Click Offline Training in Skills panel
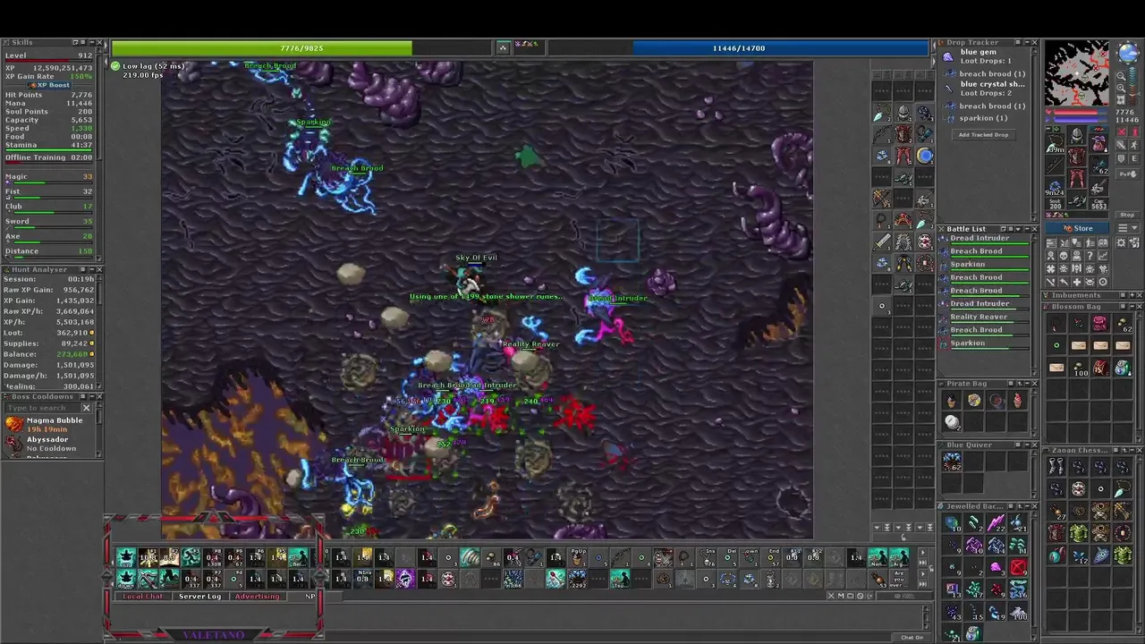This screenshot has height=644, width=1145. pyautogui.click(x=49, y=157)
